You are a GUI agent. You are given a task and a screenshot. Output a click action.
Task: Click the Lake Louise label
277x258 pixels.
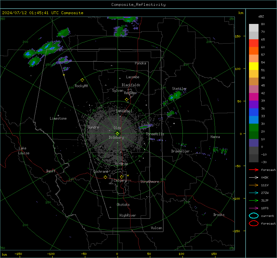point(24,151)
